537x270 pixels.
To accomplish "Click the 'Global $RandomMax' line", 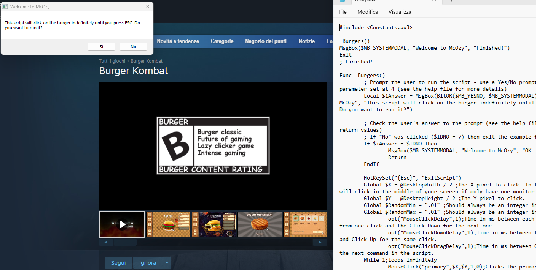I will coord(449,212).
